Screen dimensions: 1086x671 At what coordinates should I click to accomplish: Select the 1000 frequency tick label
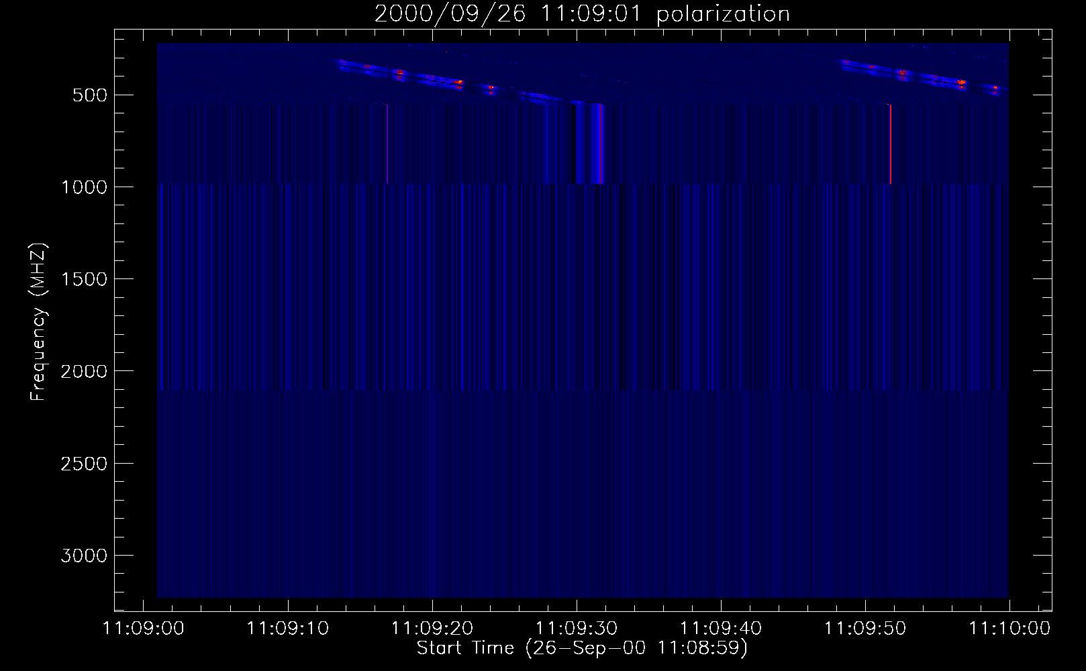(x=84, y=187)
